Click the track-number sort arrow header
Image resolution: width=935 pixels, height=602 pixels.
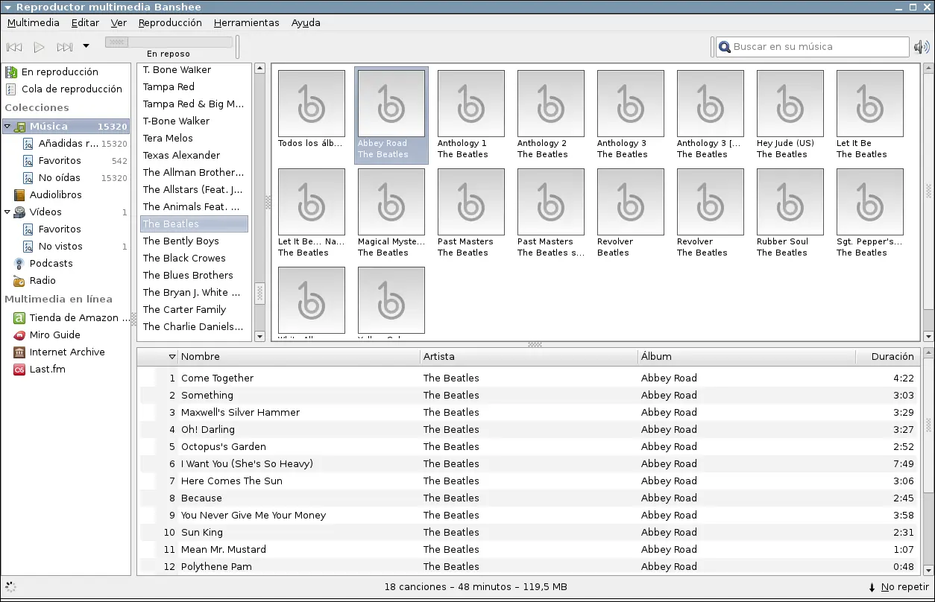tap(171, 357)
